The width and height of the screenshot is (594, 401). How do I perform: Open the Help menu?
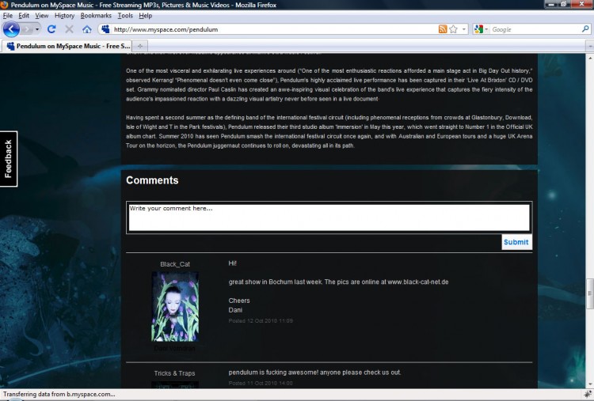point(146,16)
